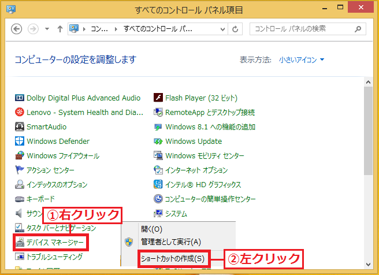
Task: Click the インテル HD グラフィックス icon
Action: coord(158,184)
